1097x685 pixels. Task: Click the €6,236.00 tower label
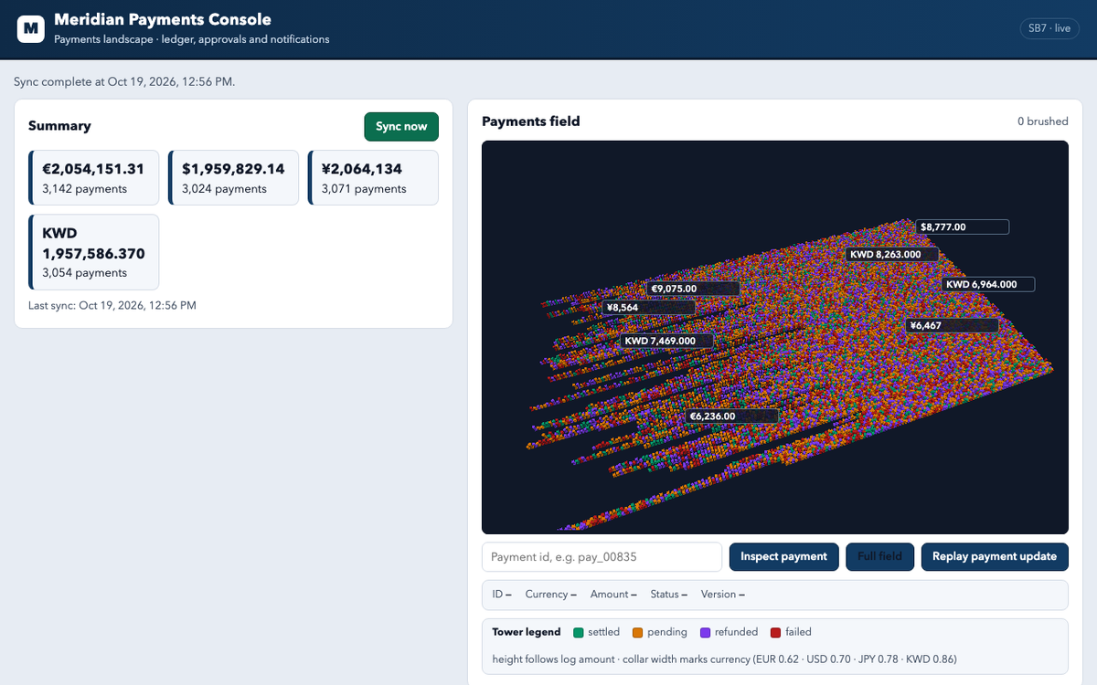coord(732,416)
